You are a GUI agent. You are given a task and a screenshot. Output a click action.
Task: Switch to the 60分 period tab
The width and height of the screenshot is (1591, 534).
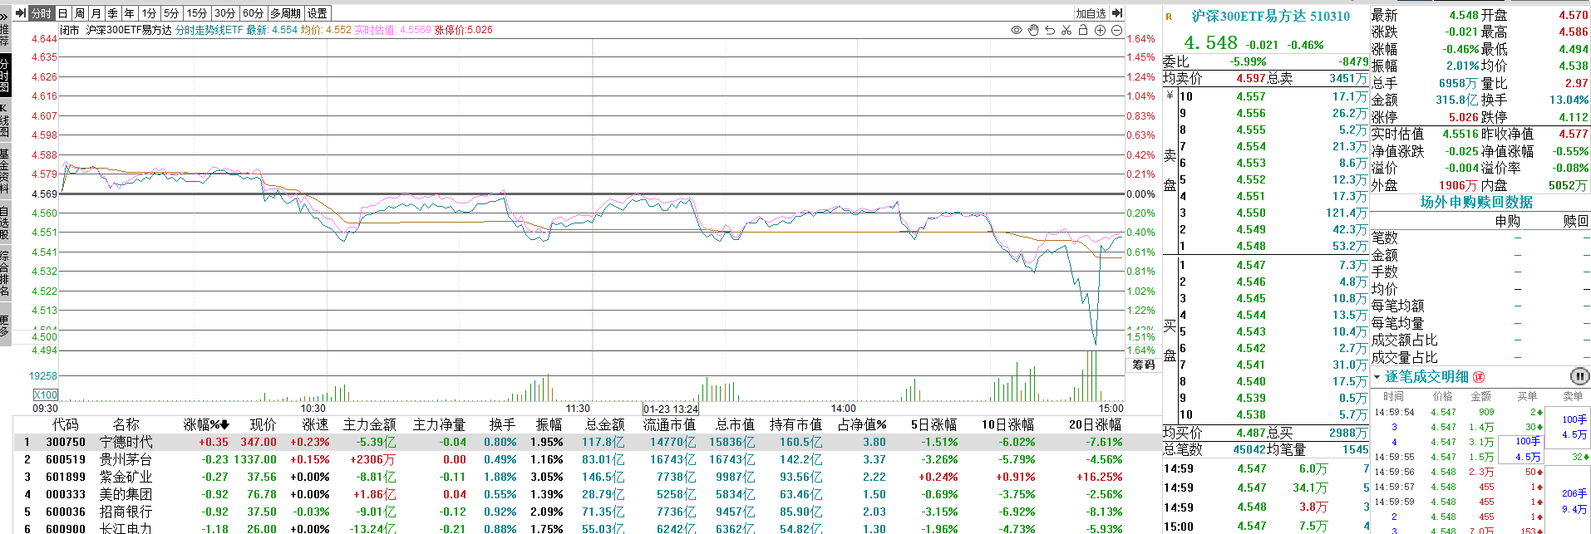(254, 13)
